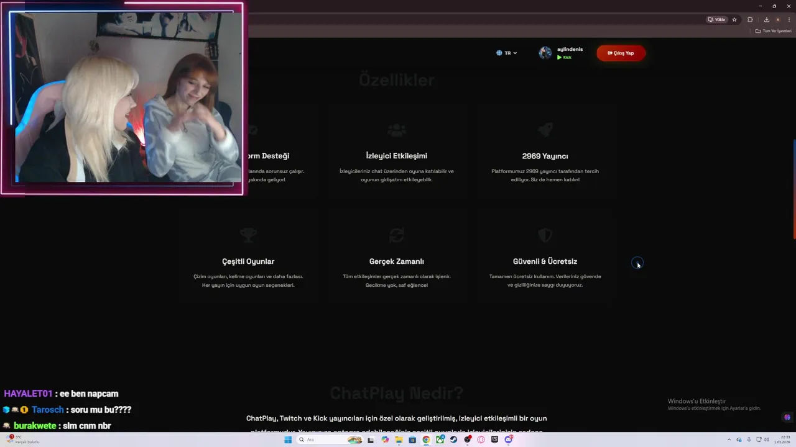796x447 pixels.
Task: Click the refresh icon above Gerçek Zamanlı
Action: (x=397, y=235)
